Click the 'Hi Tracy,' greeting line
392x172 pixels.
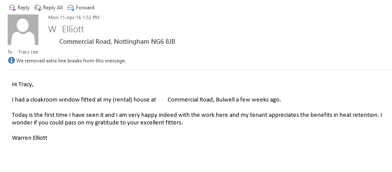23,84
